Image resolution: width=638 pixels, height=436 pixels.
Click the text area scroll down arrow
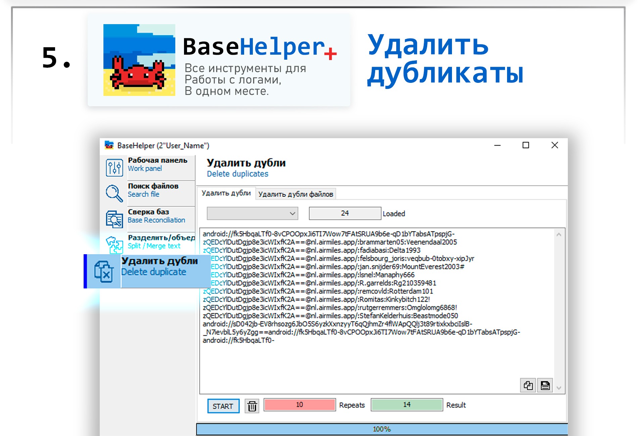coord(559,388)
